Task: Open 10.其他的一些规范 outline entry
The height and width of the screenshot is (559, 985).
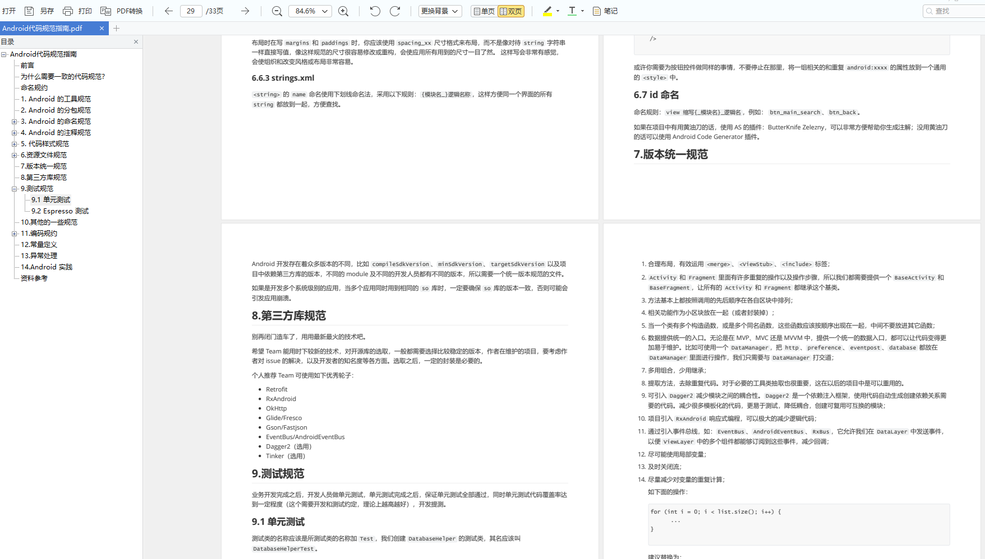Action: pos(49,222)
